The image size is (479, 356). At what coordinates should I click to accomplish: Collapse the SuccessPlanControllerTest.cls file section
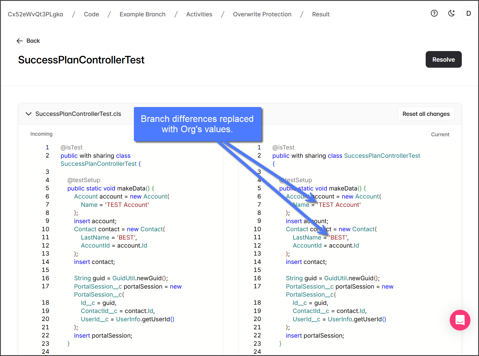click(x=28, y=114)
